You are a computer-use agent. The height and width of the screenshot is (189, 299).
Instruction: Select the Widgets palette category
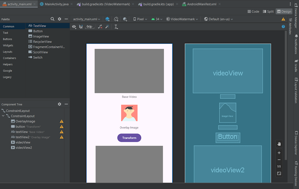[8, 46]
